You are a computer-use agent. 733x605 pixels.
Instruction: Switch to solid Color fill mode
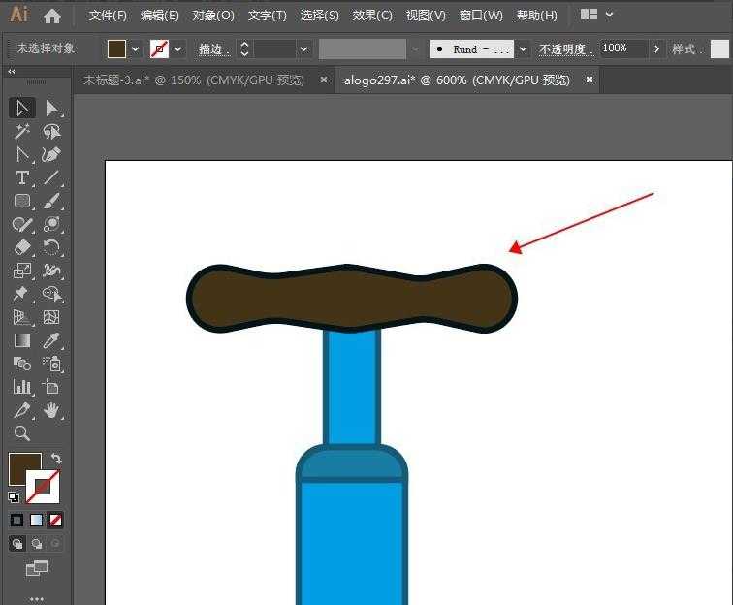pos(17,520)
